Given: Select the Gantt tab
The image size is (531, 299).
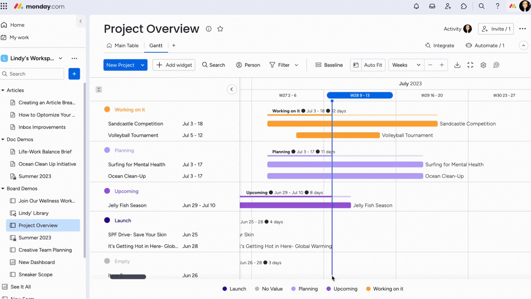Looking at the screenshot, I should tap(156, 46).
